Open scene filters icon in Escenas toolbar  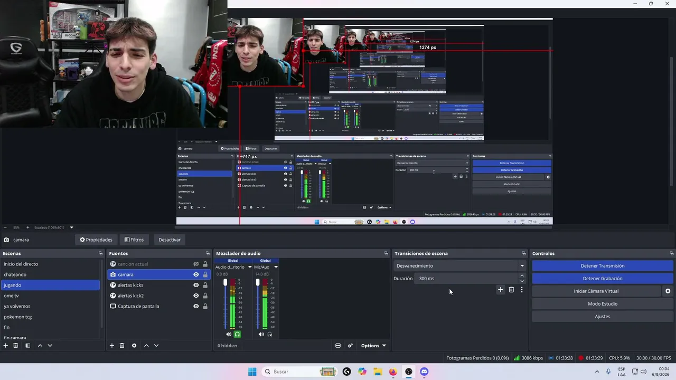click(x=27, y=346)
